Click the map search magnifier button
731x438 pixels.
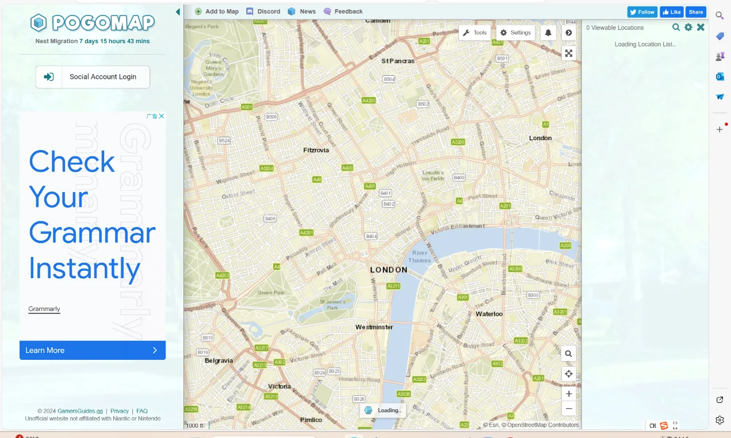click(x=569, y=354)
